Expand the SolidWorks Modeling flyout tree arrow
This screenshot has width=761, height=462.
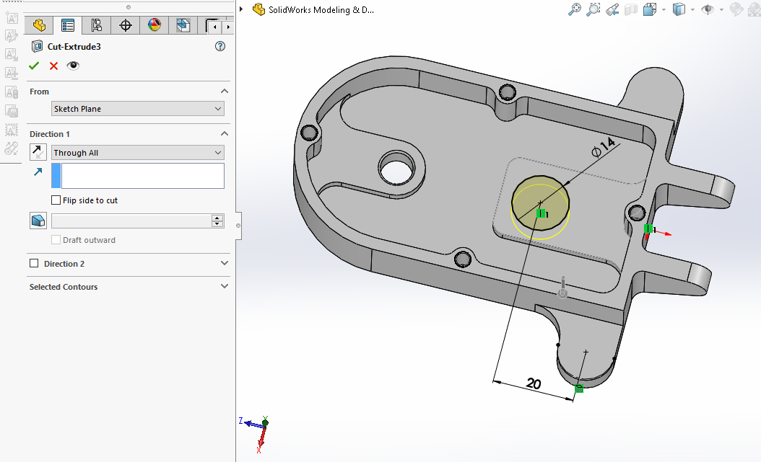click(242, 9)
